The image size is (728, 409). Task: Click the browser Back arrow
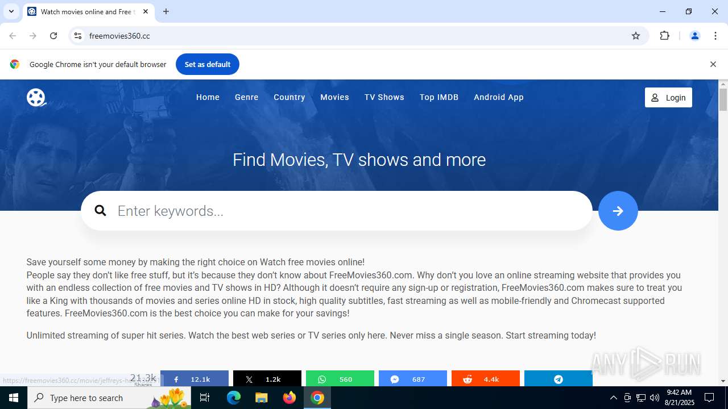point(13,36)
